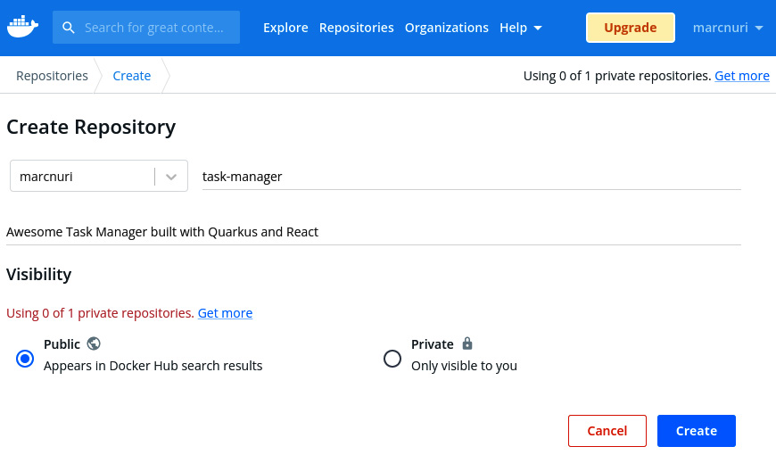Open the marcnuri namespace dropdown
This screenshot has height=455, width=776.
(x=99, y=176)
